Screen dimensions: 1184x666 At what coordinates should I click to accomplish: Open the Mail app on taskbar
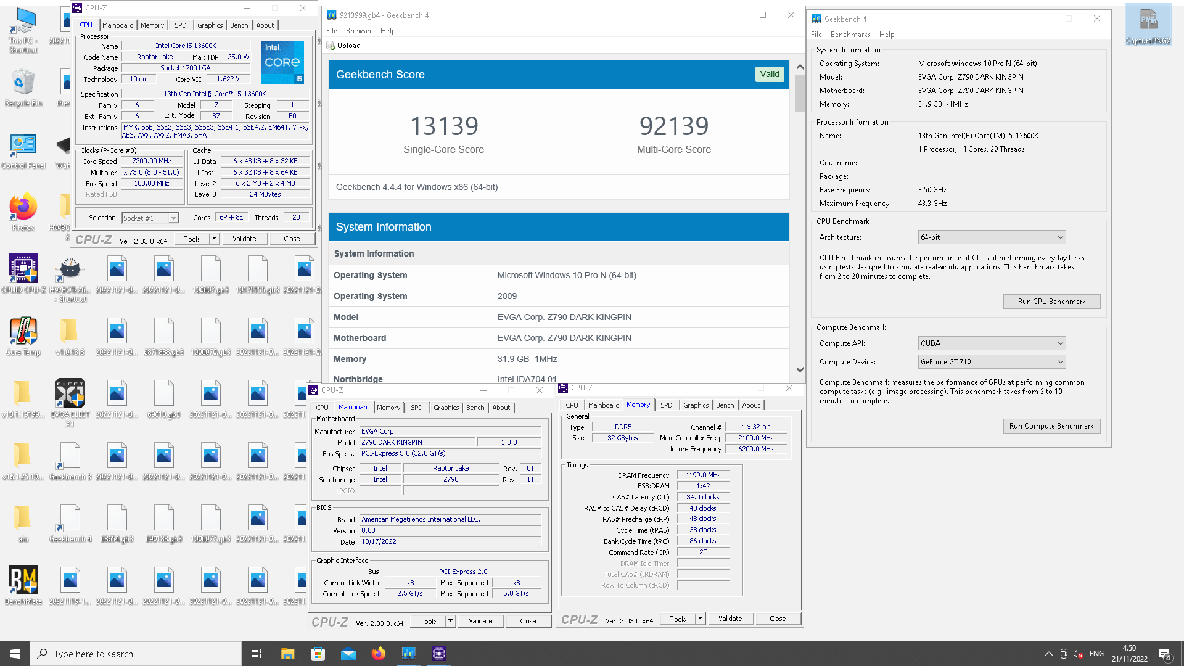tap(348, 654)
